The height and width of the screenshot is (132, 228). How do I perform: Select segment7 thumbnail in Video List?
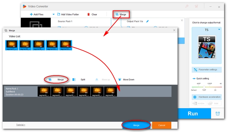(12, 45)
